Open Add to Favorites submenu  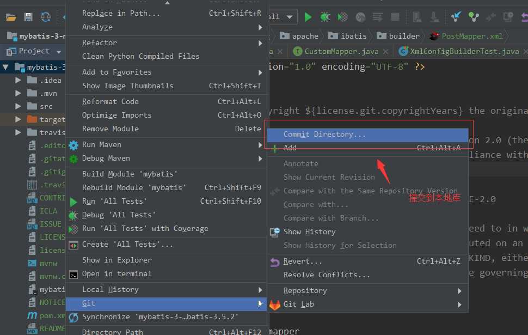coord(167,72)
